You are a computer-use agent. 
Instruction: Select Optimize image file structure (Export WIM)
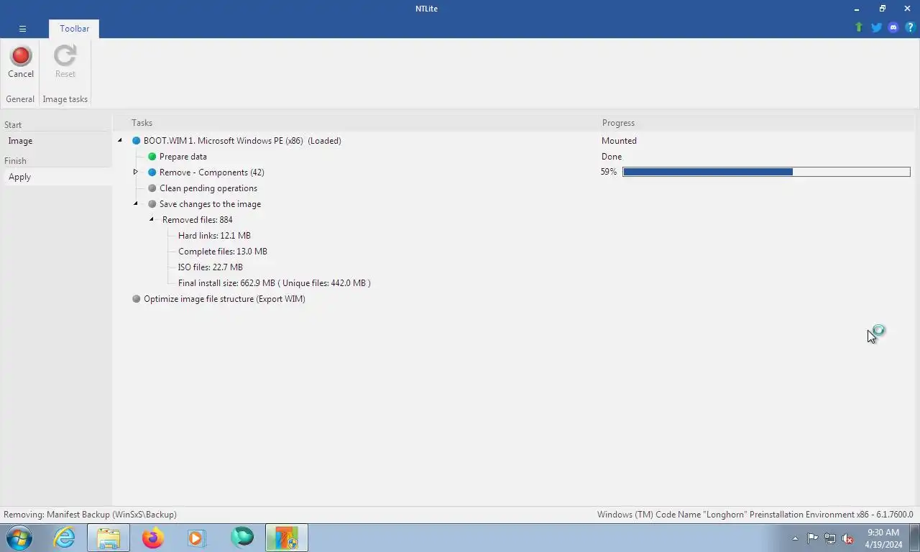pyautogui.click(x=224, y=299)
